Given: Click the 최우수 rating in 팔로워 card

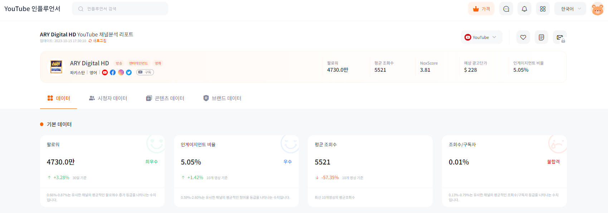Looking at the screenshot, I should [x=151, y=162].
